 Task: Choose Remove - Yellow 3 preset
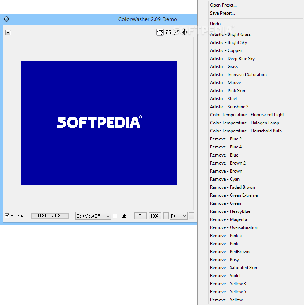pos(250,283)
